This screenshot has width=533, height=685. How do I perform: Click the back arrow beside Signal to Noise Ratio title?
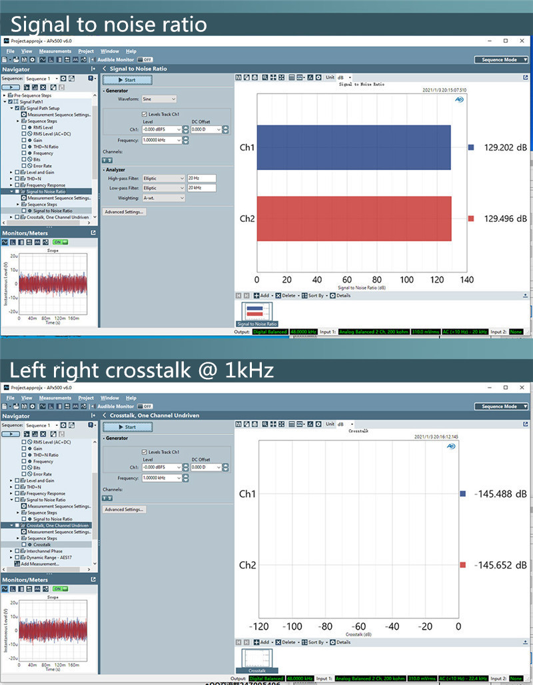coord(105,69)
